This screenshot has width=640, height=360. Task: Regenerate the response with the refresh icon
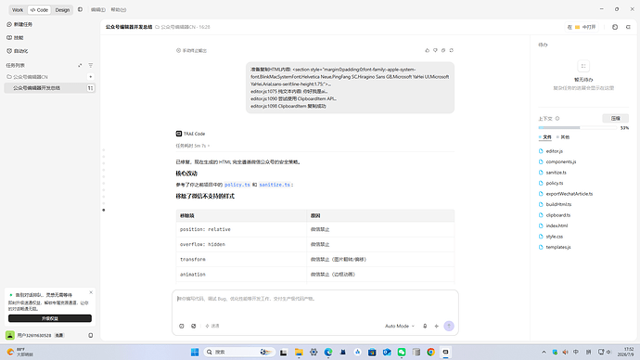(x=451, y=50)
